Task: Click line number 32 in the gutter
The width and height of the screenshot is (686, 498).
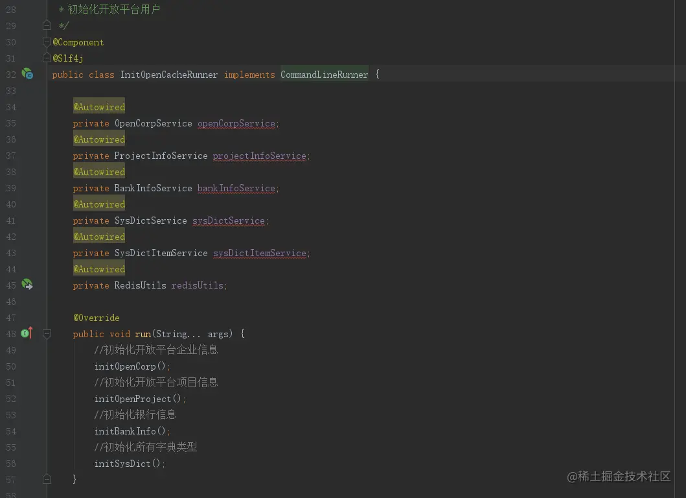Action: click(11, 75)
